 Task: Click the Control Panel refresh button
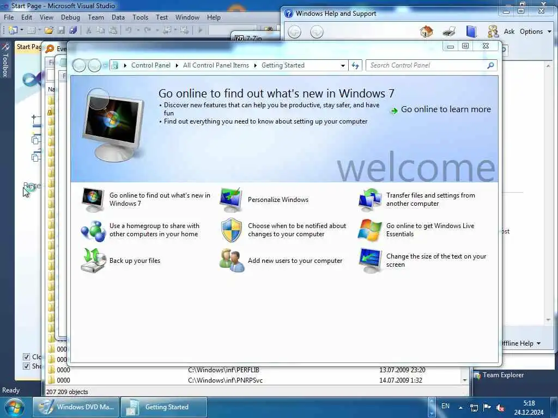pos(355,65)
